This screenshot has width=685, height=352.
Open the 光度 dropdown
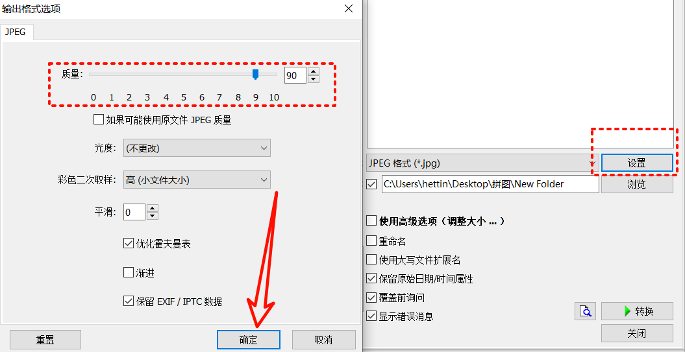click(x=197, y=148)
